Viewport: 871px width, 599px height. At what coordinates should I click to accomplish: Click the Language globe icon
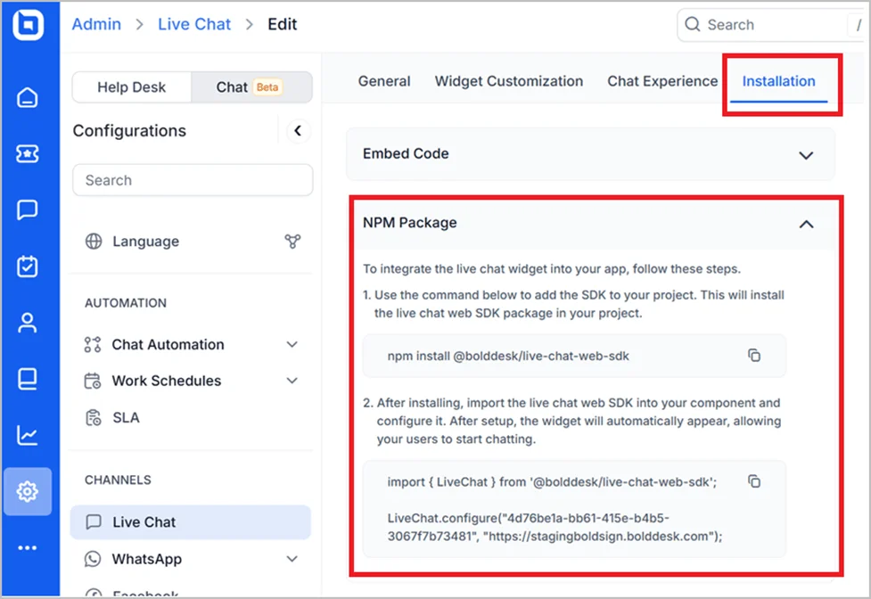click(x=94, y=242)
